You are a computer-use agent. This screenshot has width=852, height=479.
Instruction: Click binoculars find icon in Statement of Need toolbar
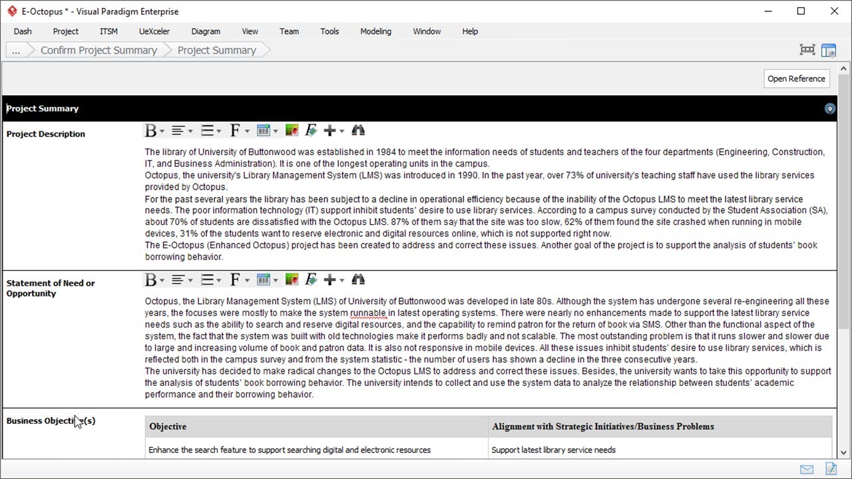pos(358,279)
